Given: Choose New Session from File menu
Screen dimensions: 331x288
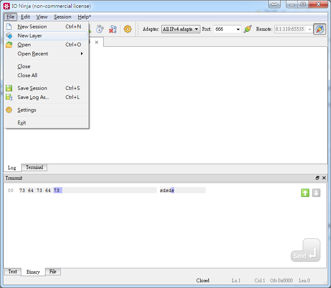Looking at the screenshot, I should (x=46, y=27).
